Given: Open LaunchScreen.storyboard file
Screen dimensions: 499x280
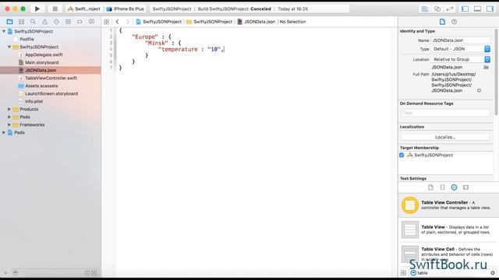Looking at the screenshot, I should tap(51, 93).
